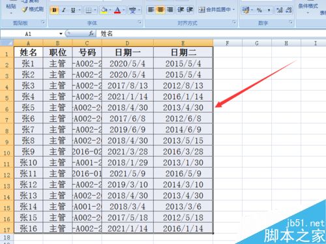Screen dimensions: 326x244
Task: Open the accounting format dropdown arrow
Action: click(x=252, y=10)
